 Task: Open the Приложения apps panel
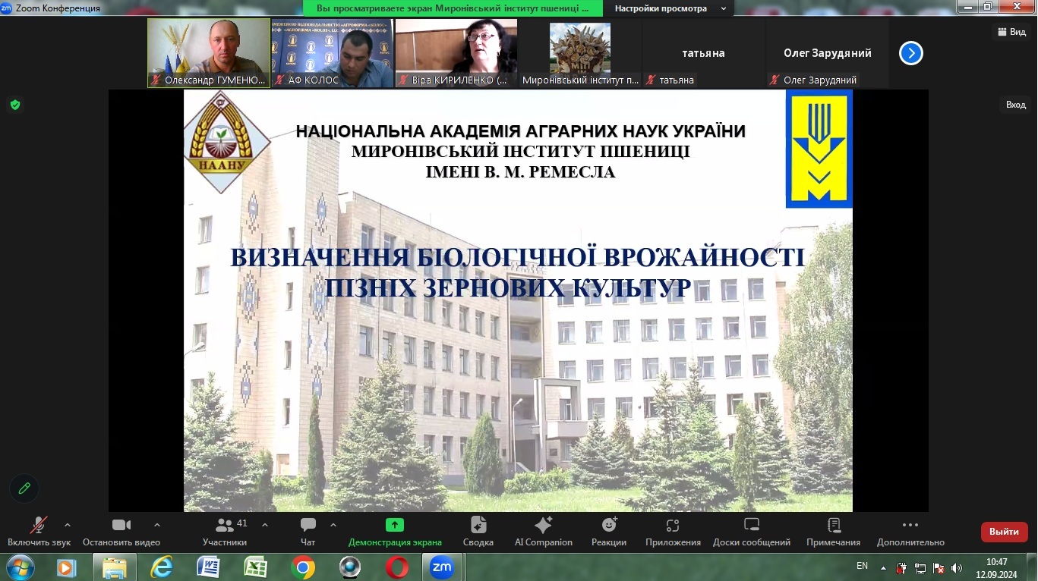pos(673,532)
